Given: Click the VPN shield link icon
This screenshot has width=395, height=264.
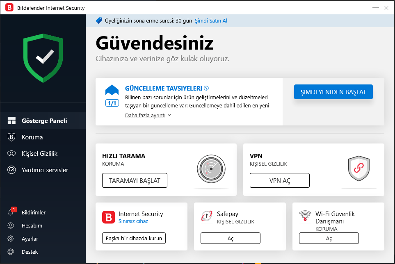Looking at the screenshot, I should click(359, 168).
